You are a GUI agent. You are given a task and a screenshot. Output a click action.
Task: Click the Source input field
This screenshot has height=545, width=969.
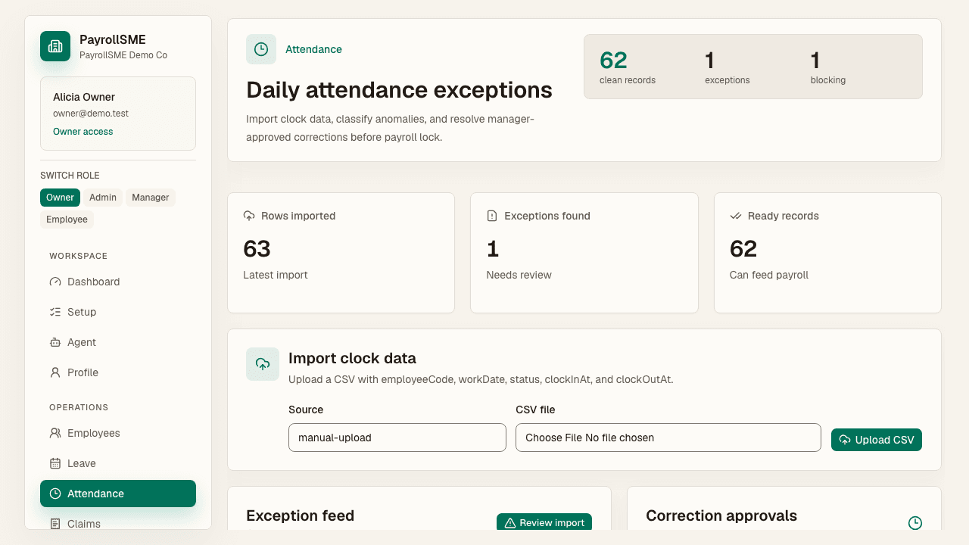coord(397,438)
